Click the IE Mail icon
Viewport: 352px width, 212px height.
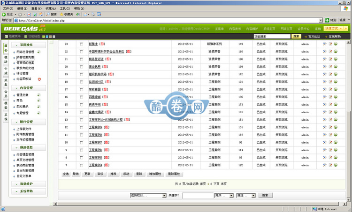(85, 15)
